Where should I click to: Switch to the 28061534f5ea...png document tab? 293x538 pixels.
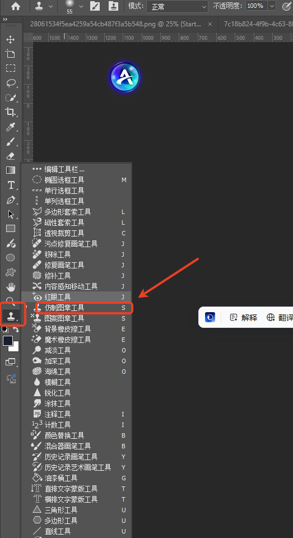pyautogui.click(x=117, y=24)
